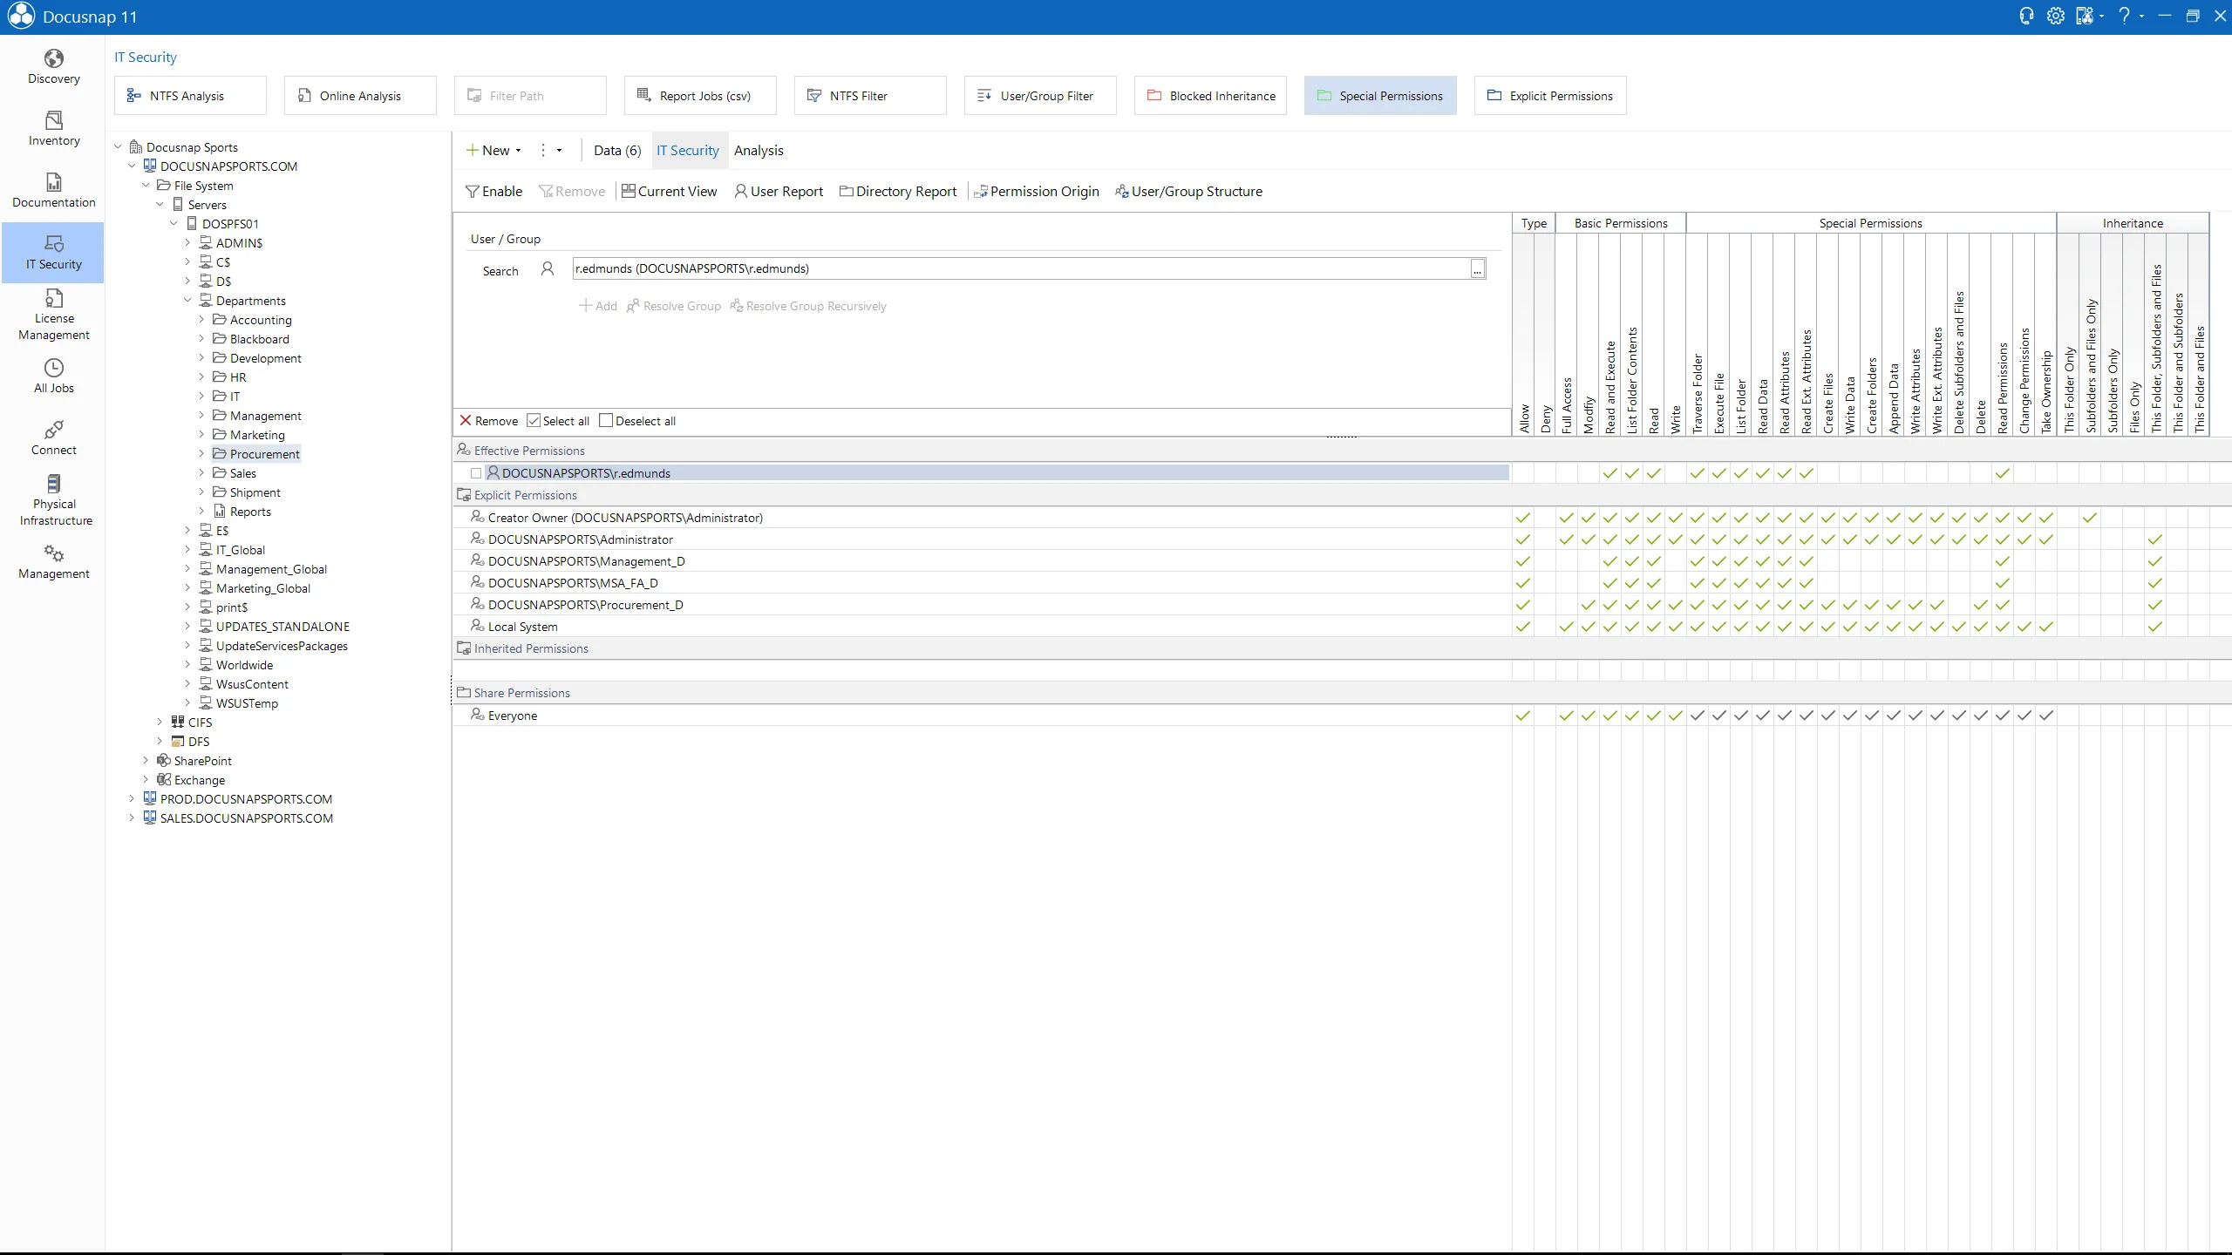
Task: Click the Enable filter button
Action: (x=494, y=192)
